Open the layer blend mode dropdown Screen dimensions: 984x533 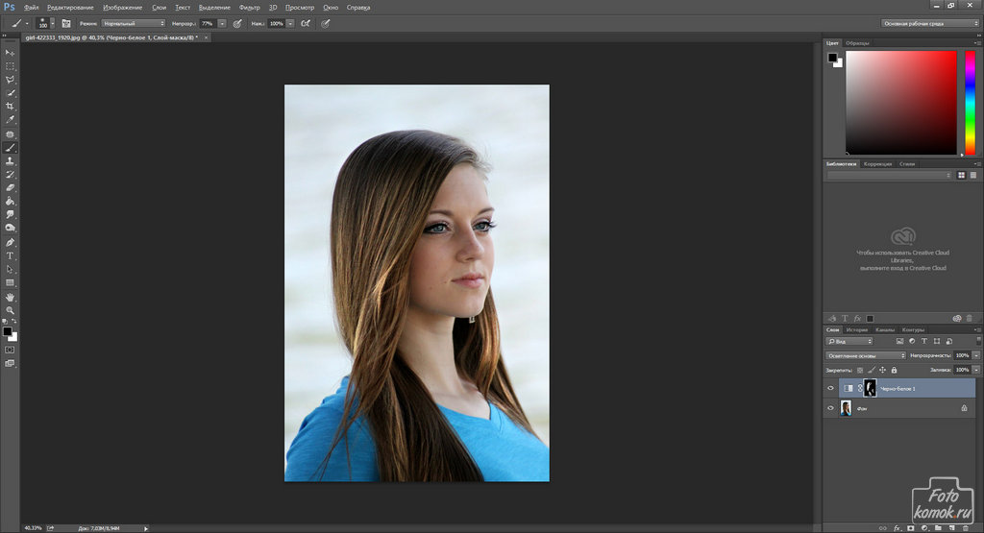coord(866,355)
